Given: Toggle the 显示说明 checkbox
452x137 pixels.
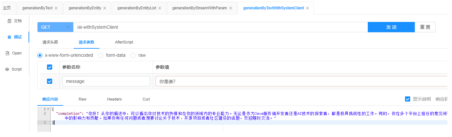Looking at the screenshot, I should [x=408, y=99].
